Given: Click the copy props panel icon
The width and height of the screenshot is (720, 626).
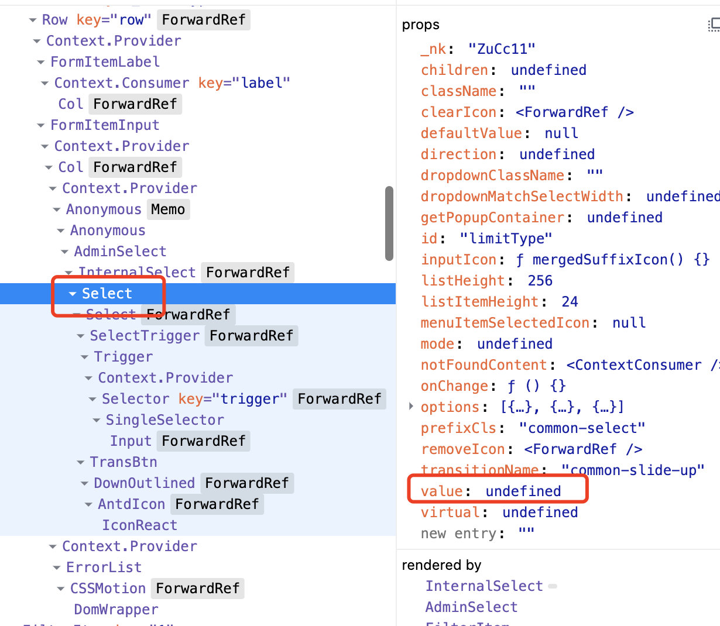Looking at the screenshot, I should point(714,25).
